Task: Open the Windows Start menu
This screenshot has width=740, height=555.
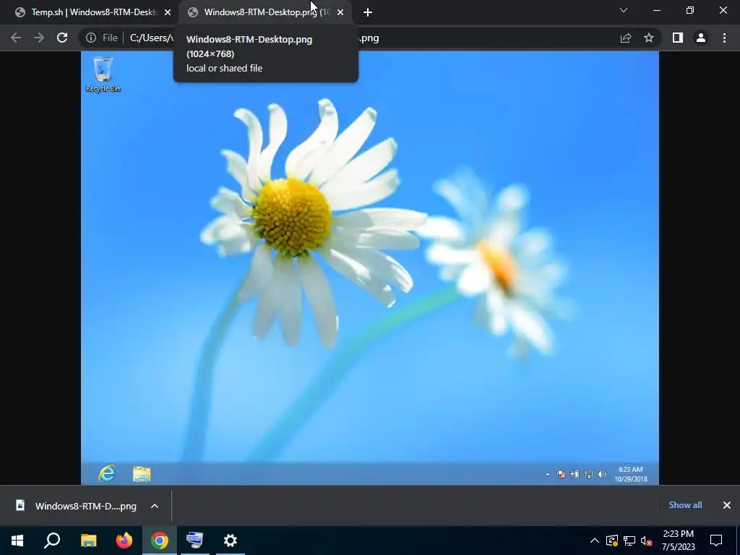Action: coord(17,541)
